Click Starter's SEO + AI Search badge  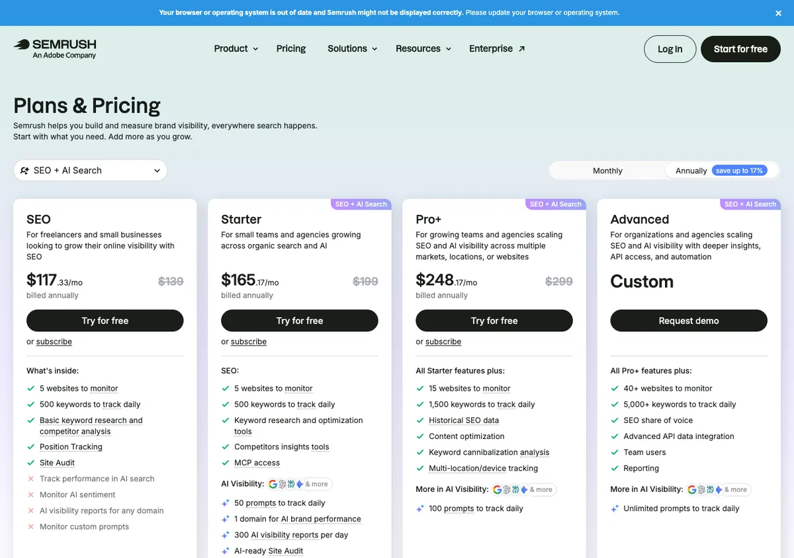(x=361, y=204)
